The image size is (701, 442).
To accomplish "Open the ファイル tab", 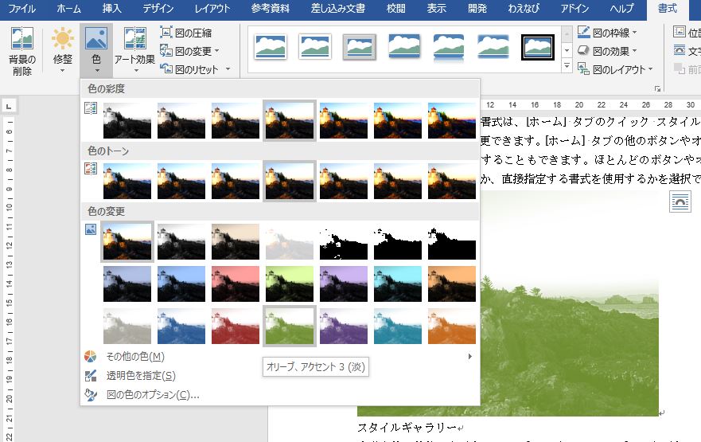I will [22, 8].
